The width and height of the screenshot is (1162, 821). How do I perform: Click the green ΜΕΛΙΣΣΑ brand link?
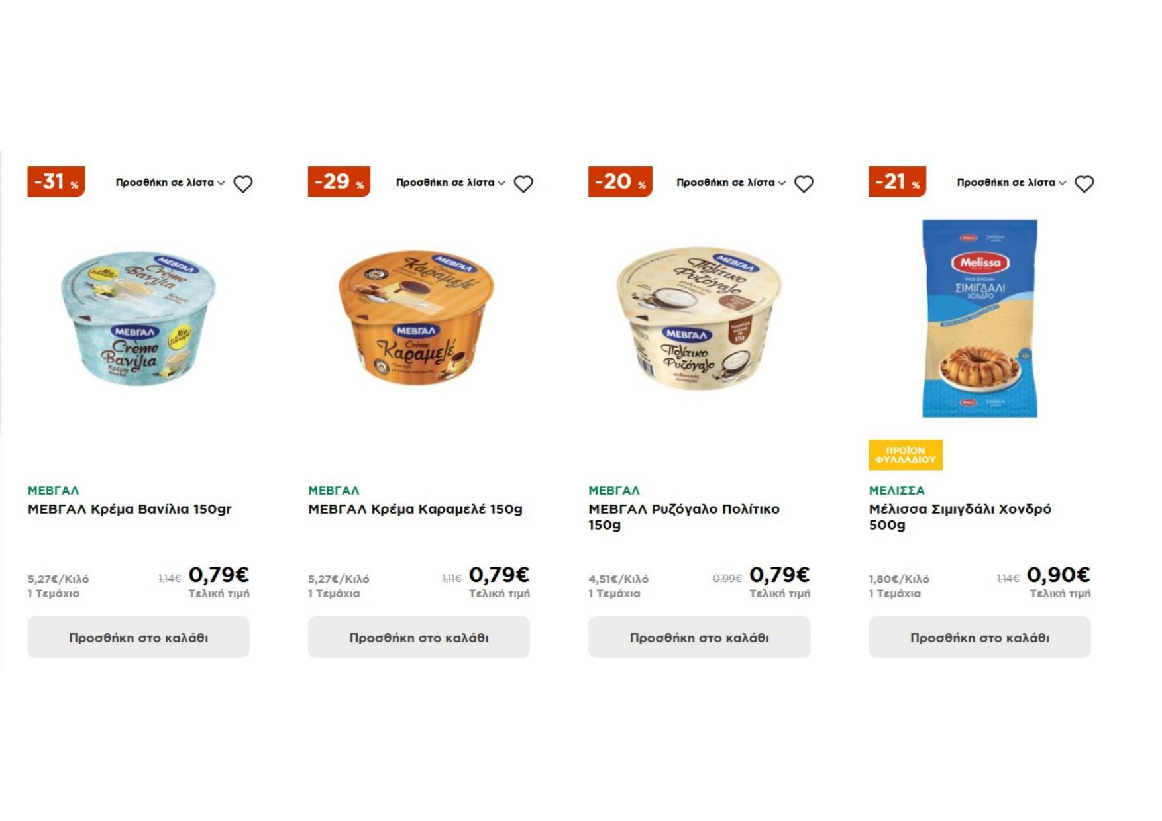pos(896,491)
